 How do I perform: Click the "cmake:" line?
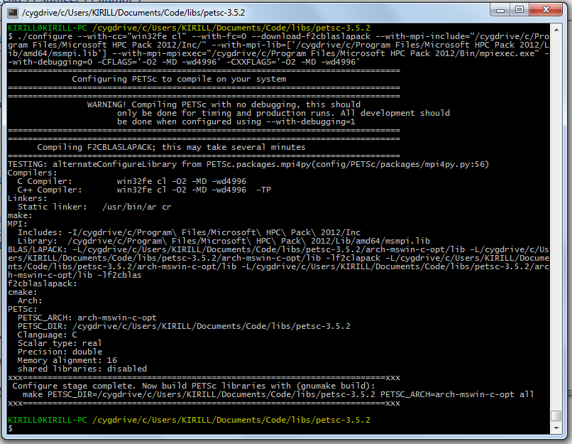click(x=22, y=292)
